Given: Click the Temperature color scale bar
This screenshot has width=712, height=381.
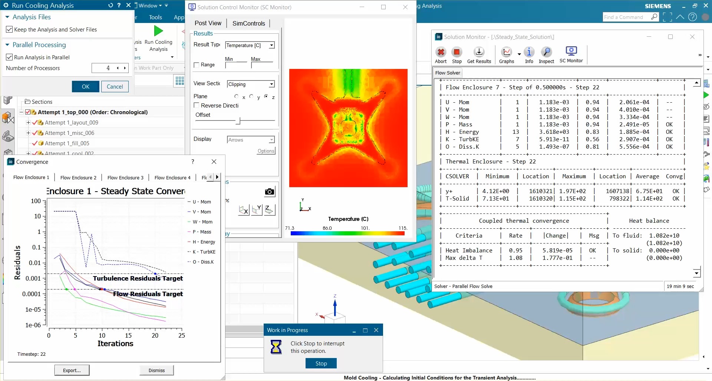Looking at the screenshot, I should [347, 233].
